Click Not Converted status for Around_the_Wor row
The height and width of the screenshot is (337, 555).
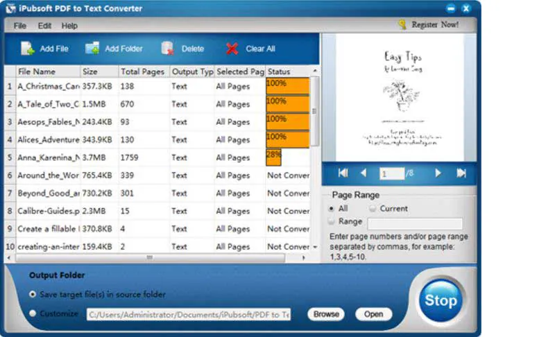point(288,175)
